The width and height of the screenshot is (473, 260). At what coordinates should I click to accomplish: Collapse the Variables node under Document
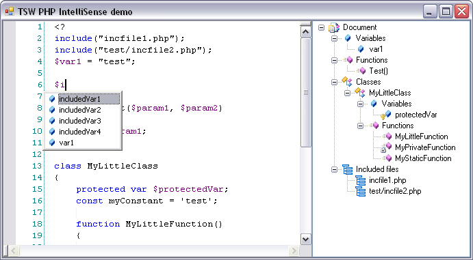[334, 38]
